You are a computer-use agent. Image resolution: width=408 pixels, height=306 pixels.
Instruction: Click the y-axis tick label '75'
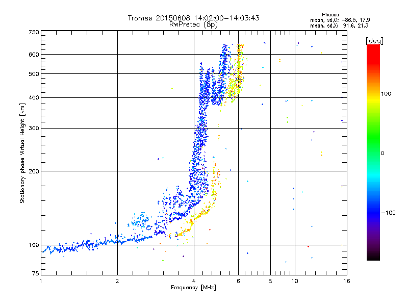click(x=36, y=273)
